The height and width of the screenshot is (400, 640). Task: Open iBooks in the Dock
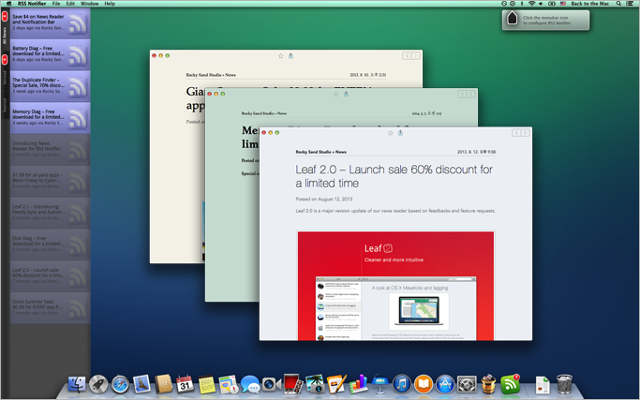point(424,384)
